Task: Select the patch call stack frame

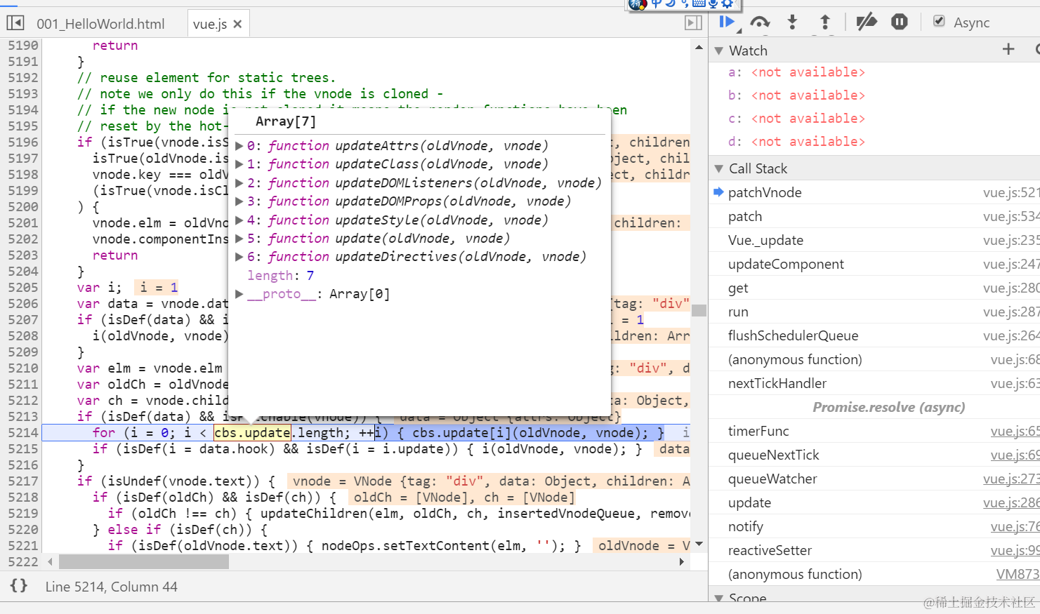Action: coord(874,216)
